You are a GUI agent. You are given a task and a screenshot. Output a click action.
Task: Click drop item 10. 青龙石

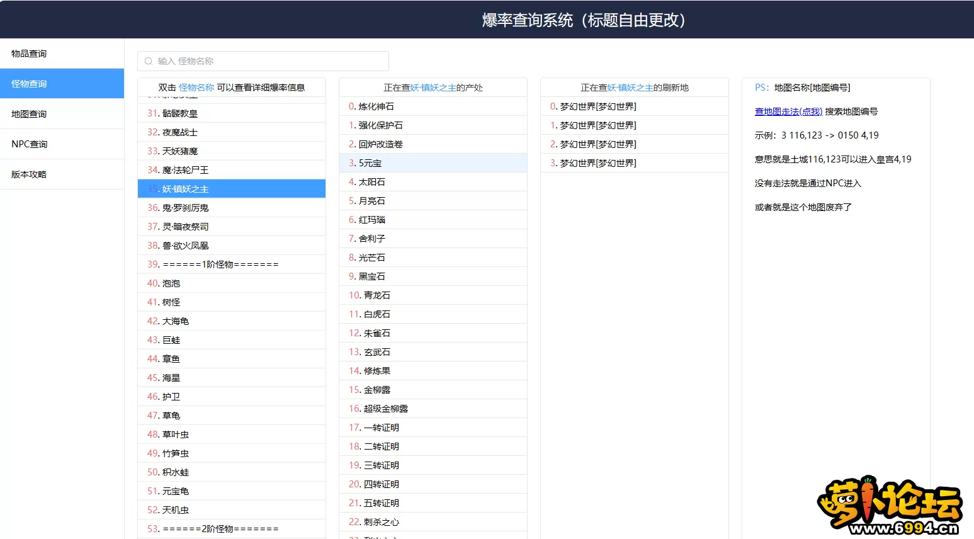tap(433, 295)
